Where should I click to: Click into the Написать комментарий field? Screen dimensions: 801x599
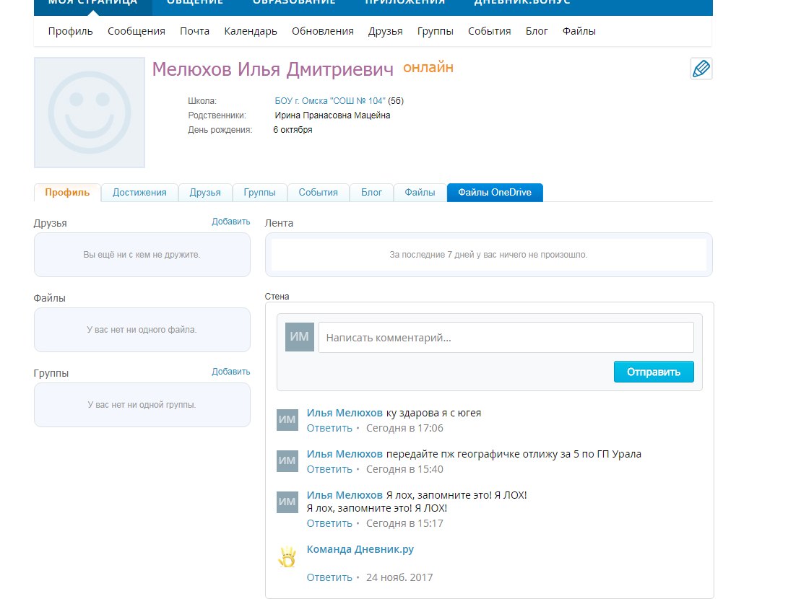coord(506,337)
